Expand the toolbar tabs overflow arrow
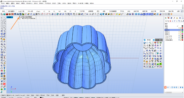Image resolution: width=184 pixels, height=98 pixels. pyautogui.click(x=181, y=11)
